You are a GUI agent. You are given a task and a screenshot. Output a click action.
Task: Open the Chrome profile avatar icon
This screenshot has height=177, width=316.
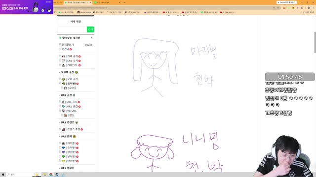(309, 8)
